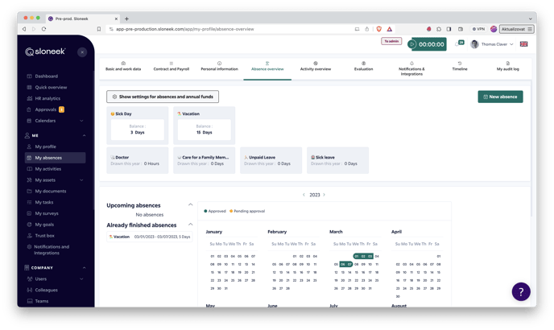Toggle the browser VPN button

[479, 29]
